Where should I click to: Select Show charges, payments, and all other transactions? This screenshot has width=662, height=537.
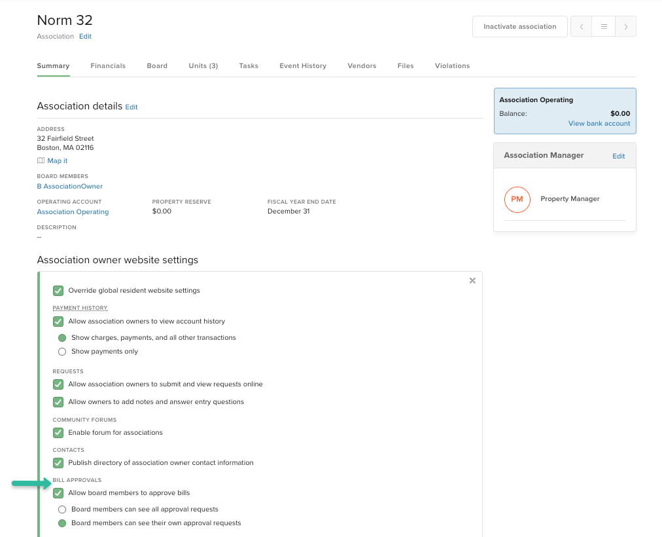coord(62,337)
